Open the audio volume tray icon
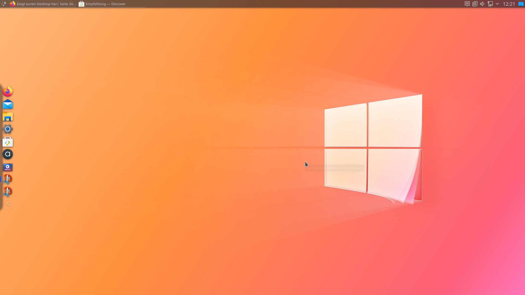The width and height of the screenshot is (525, 295). tap(482, 4)
